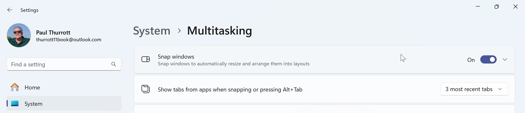This screenshot has width=525, height=113.
Task: Click the Snap windows setting title
Action: pyautogui.click(x=176, y=57)
